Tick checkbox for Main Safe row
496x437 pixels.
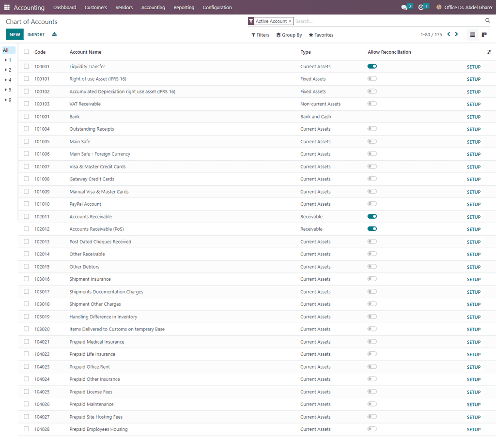click(x=26, y=141)
